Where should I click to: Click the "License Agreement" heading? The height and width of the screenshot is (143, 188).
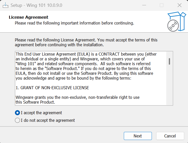(x=29, y=17)
